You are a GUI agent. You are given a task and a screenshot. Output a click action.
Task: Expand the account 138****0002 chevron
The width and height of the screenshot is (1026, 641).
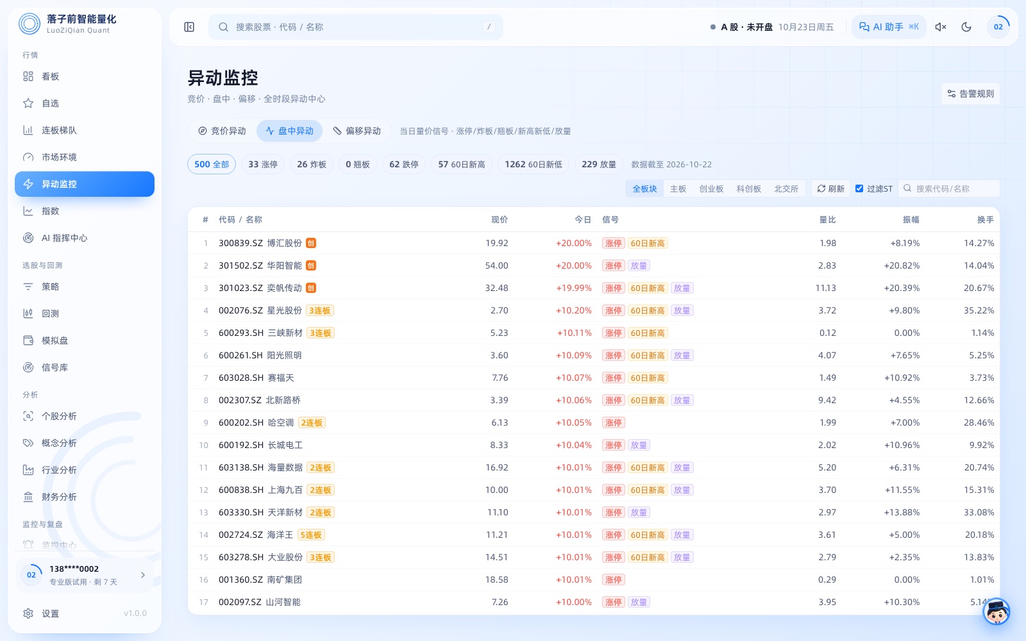pos(142,575)
